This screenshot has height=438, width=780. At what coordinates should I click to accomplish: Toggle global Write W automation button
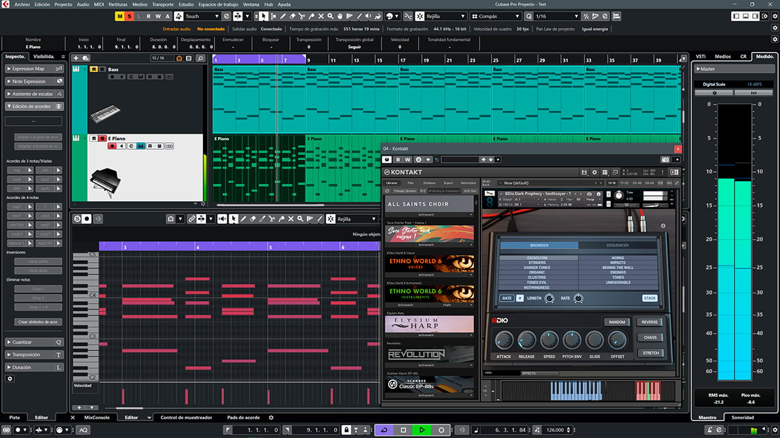tap(158, 16)
